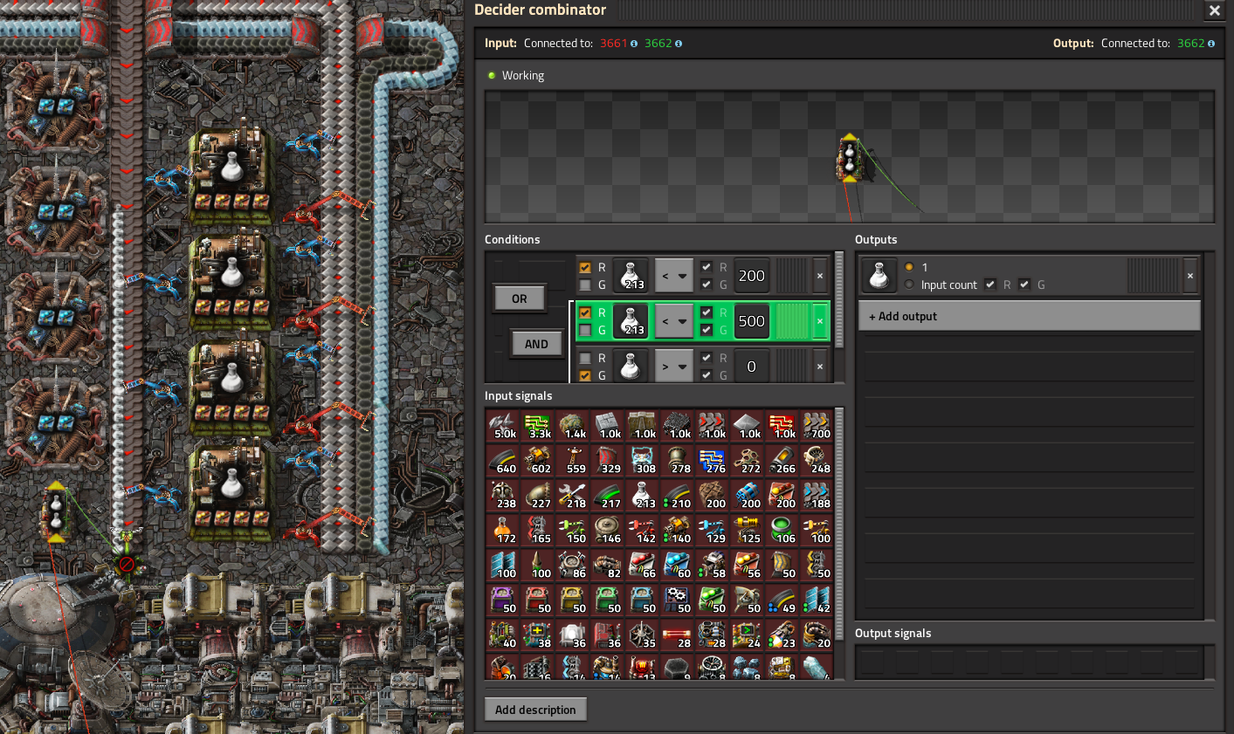The image size is (1234, 734).
Task: Open the output signal flask chooser
Action: (879, 276)
